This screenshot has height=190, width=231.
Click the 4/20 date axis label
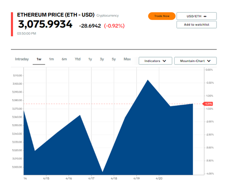[159, 179]
